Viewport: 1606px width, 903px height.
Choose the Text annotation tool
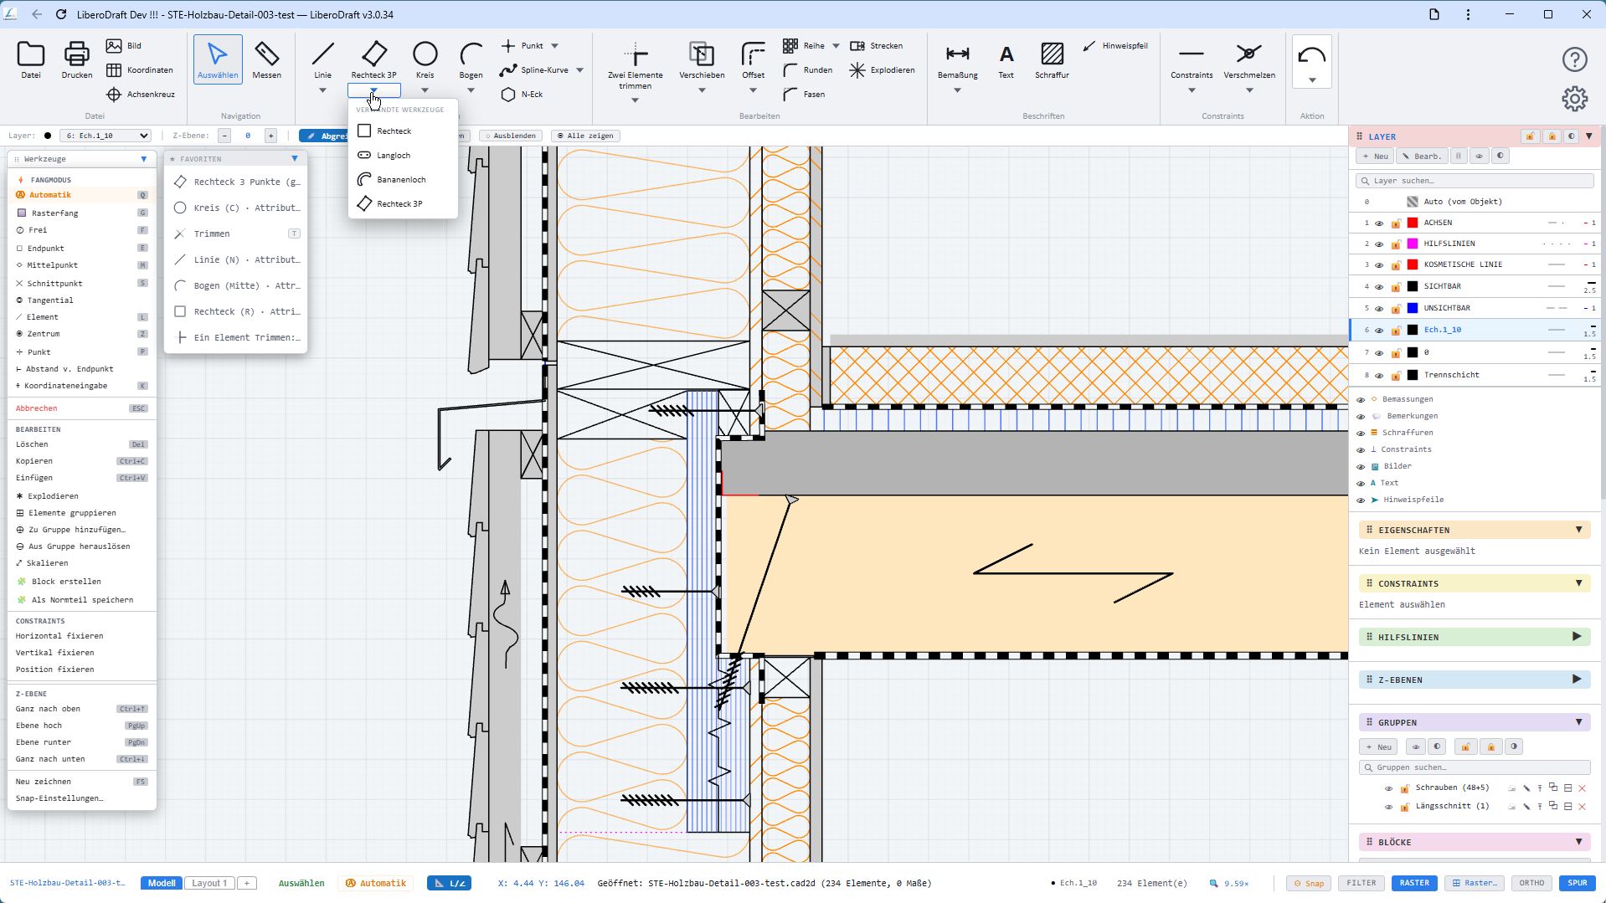[1006, 59]
